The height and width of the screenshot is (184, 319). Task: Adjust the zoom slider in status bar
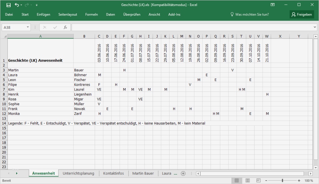(282, 180)
